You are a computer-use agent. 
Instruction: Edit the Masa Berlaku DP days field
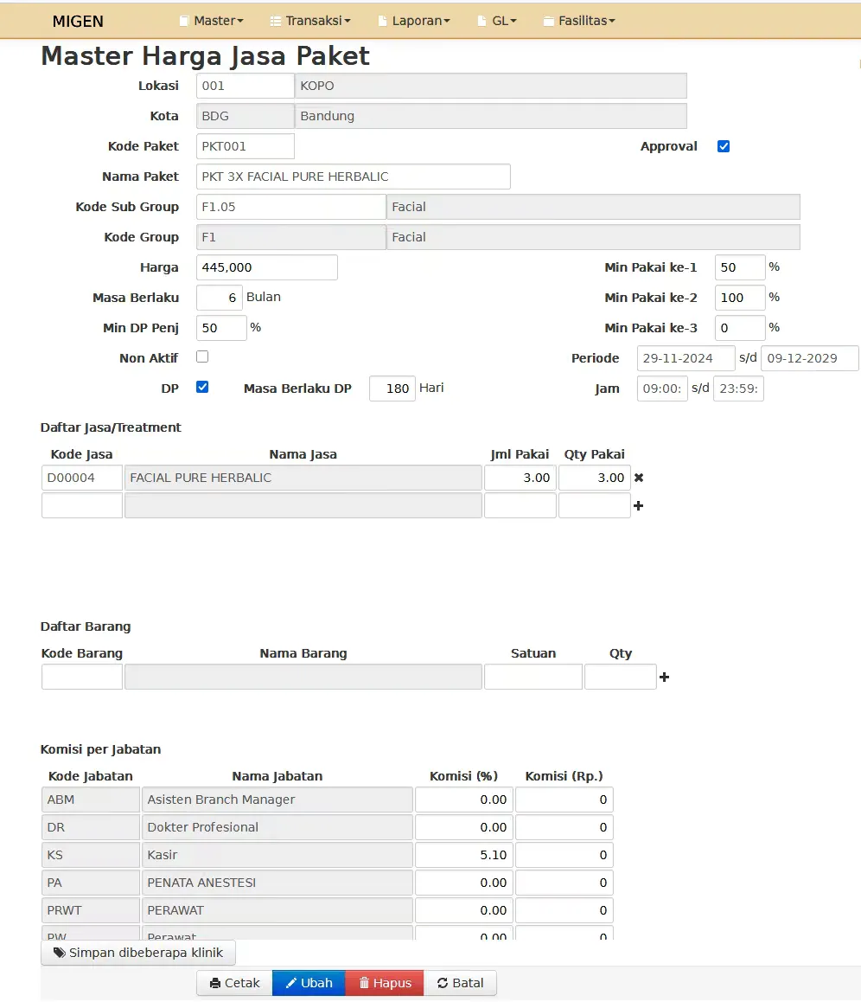click(392, 389)
